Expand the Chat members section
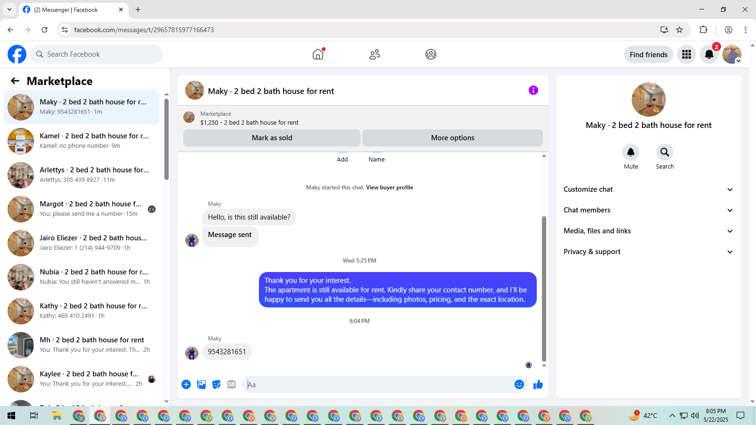 point(648,210)
